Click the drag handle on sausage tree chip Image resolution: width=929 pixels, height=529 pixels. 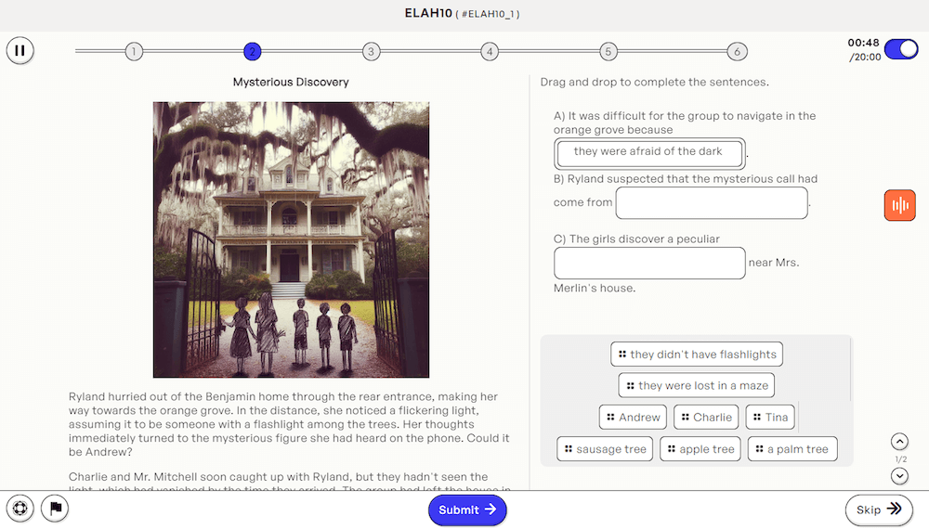[569, 449]
